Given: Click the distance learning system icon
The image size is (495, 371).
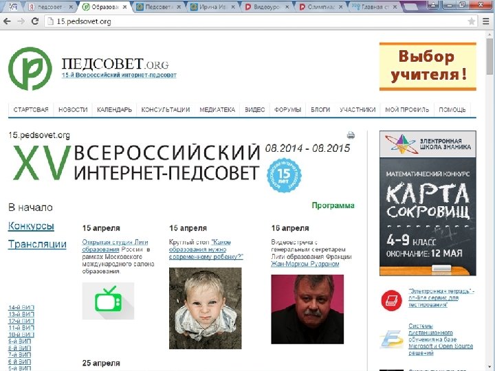Looking at the screenshot, I should pos(391,339).
